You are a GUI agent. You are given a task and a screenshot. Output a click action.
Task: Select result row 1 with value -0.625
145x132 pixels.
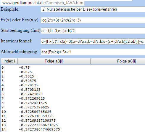(x=73, y=72)
